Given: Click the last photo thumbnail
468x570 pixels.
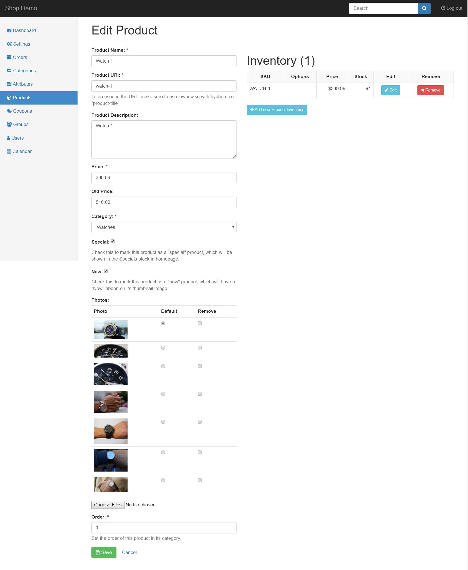Looking at the screenshot, I should tap(111, 484).
